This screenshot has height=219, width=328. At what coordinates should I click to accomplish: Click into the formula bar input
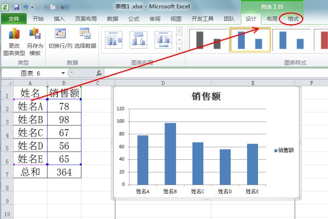pos(215,73)
